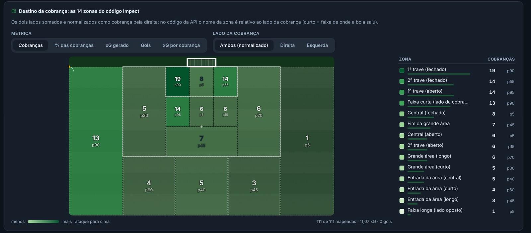Click the pitch zone showing 19 p90

tap(178, 81)
